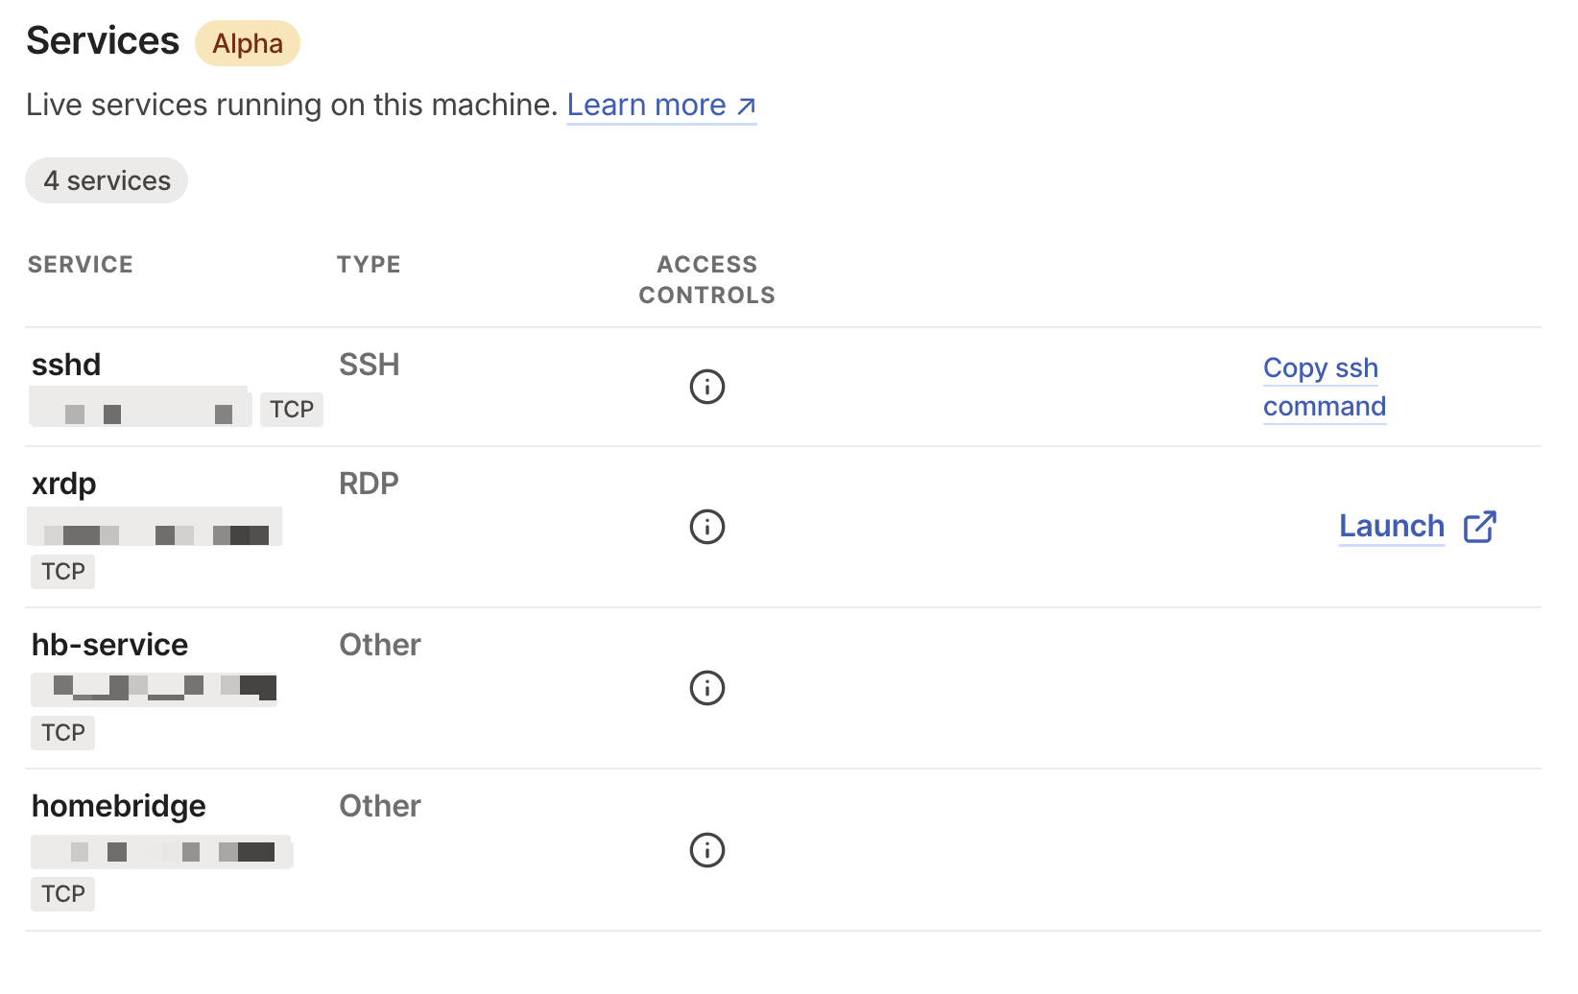Click the access controls info icon for sshd
1578x994 pixels.
tap(707, 387)
